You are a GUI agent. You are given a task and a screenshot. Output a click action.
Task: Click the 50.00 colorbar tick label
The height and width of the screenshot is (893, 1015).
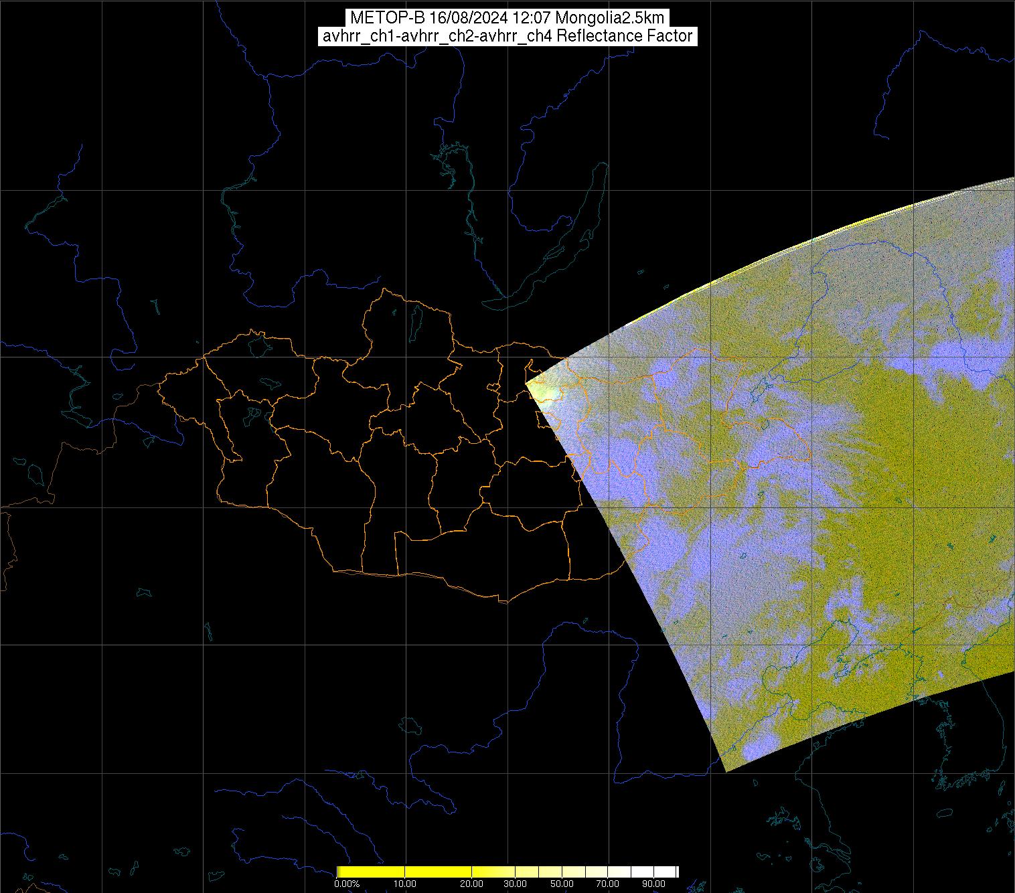(x=562, y=884)
